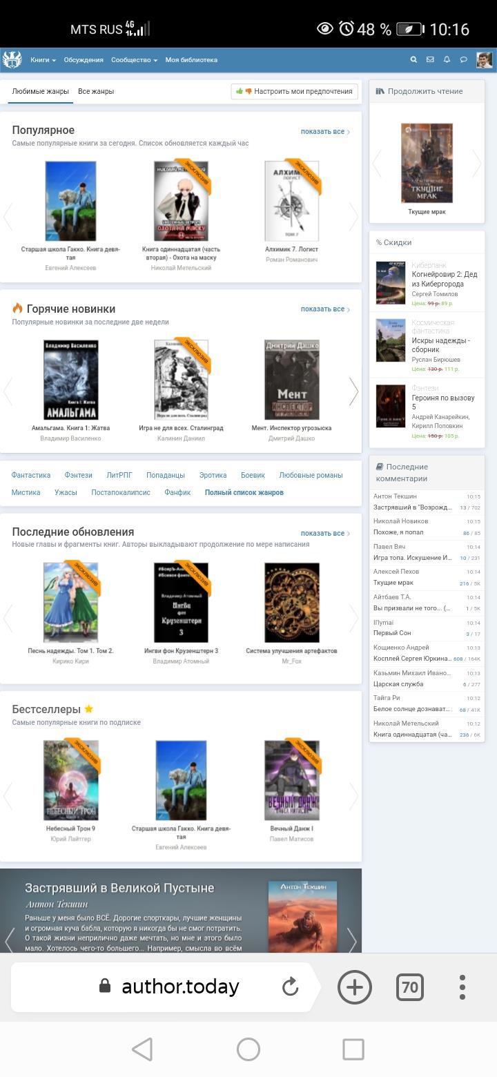Open the Полный список жанров link
Image resolution: width=497 pixels, height=1077 pixels.
(x=244, y=492)
